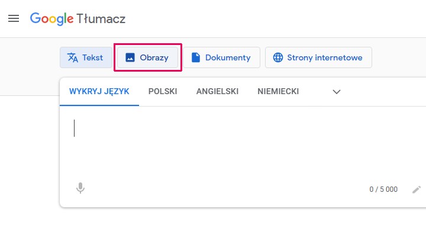
Task: Select the Tekst translation mode
Action: 86,57
